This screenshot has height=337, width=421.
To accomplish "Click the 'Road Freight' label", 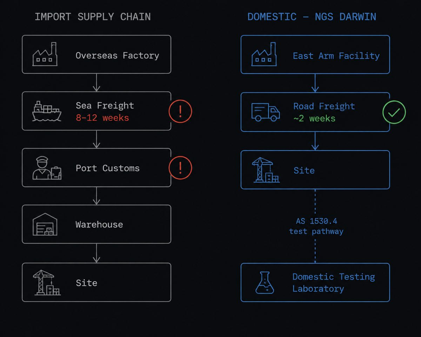I will click(x=324, y=106).
